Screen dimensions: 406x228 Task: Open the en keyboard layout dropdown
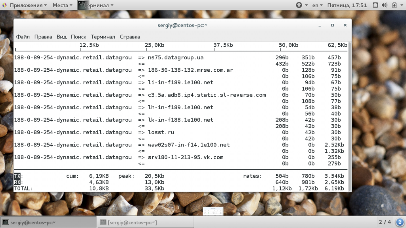[x=318, y=5]
